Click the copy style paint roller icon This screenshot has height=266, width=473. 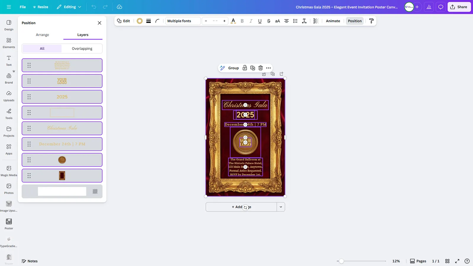click(x=371, y=21)
